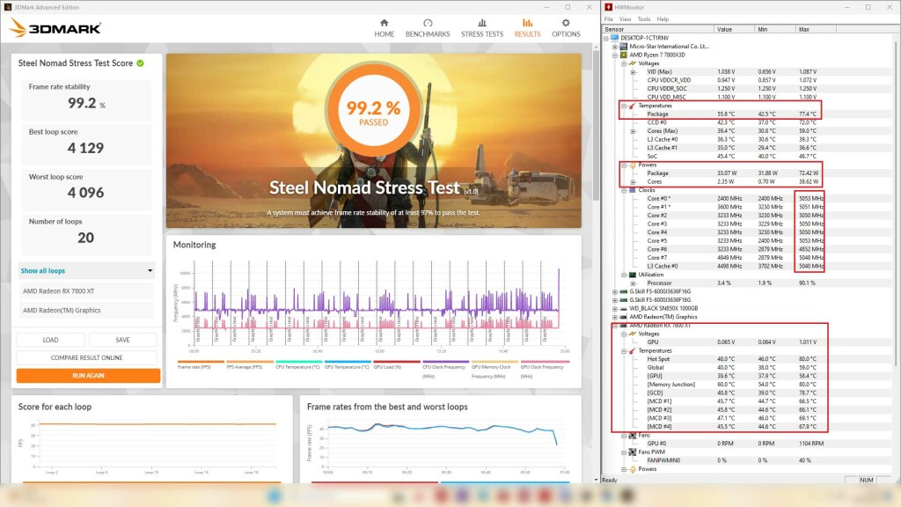The width and height of the screenshot is (901, 507).
Task: Click green checkmark beside Steel Nomad Stress Test Score
Action: [x=140, y=63]
